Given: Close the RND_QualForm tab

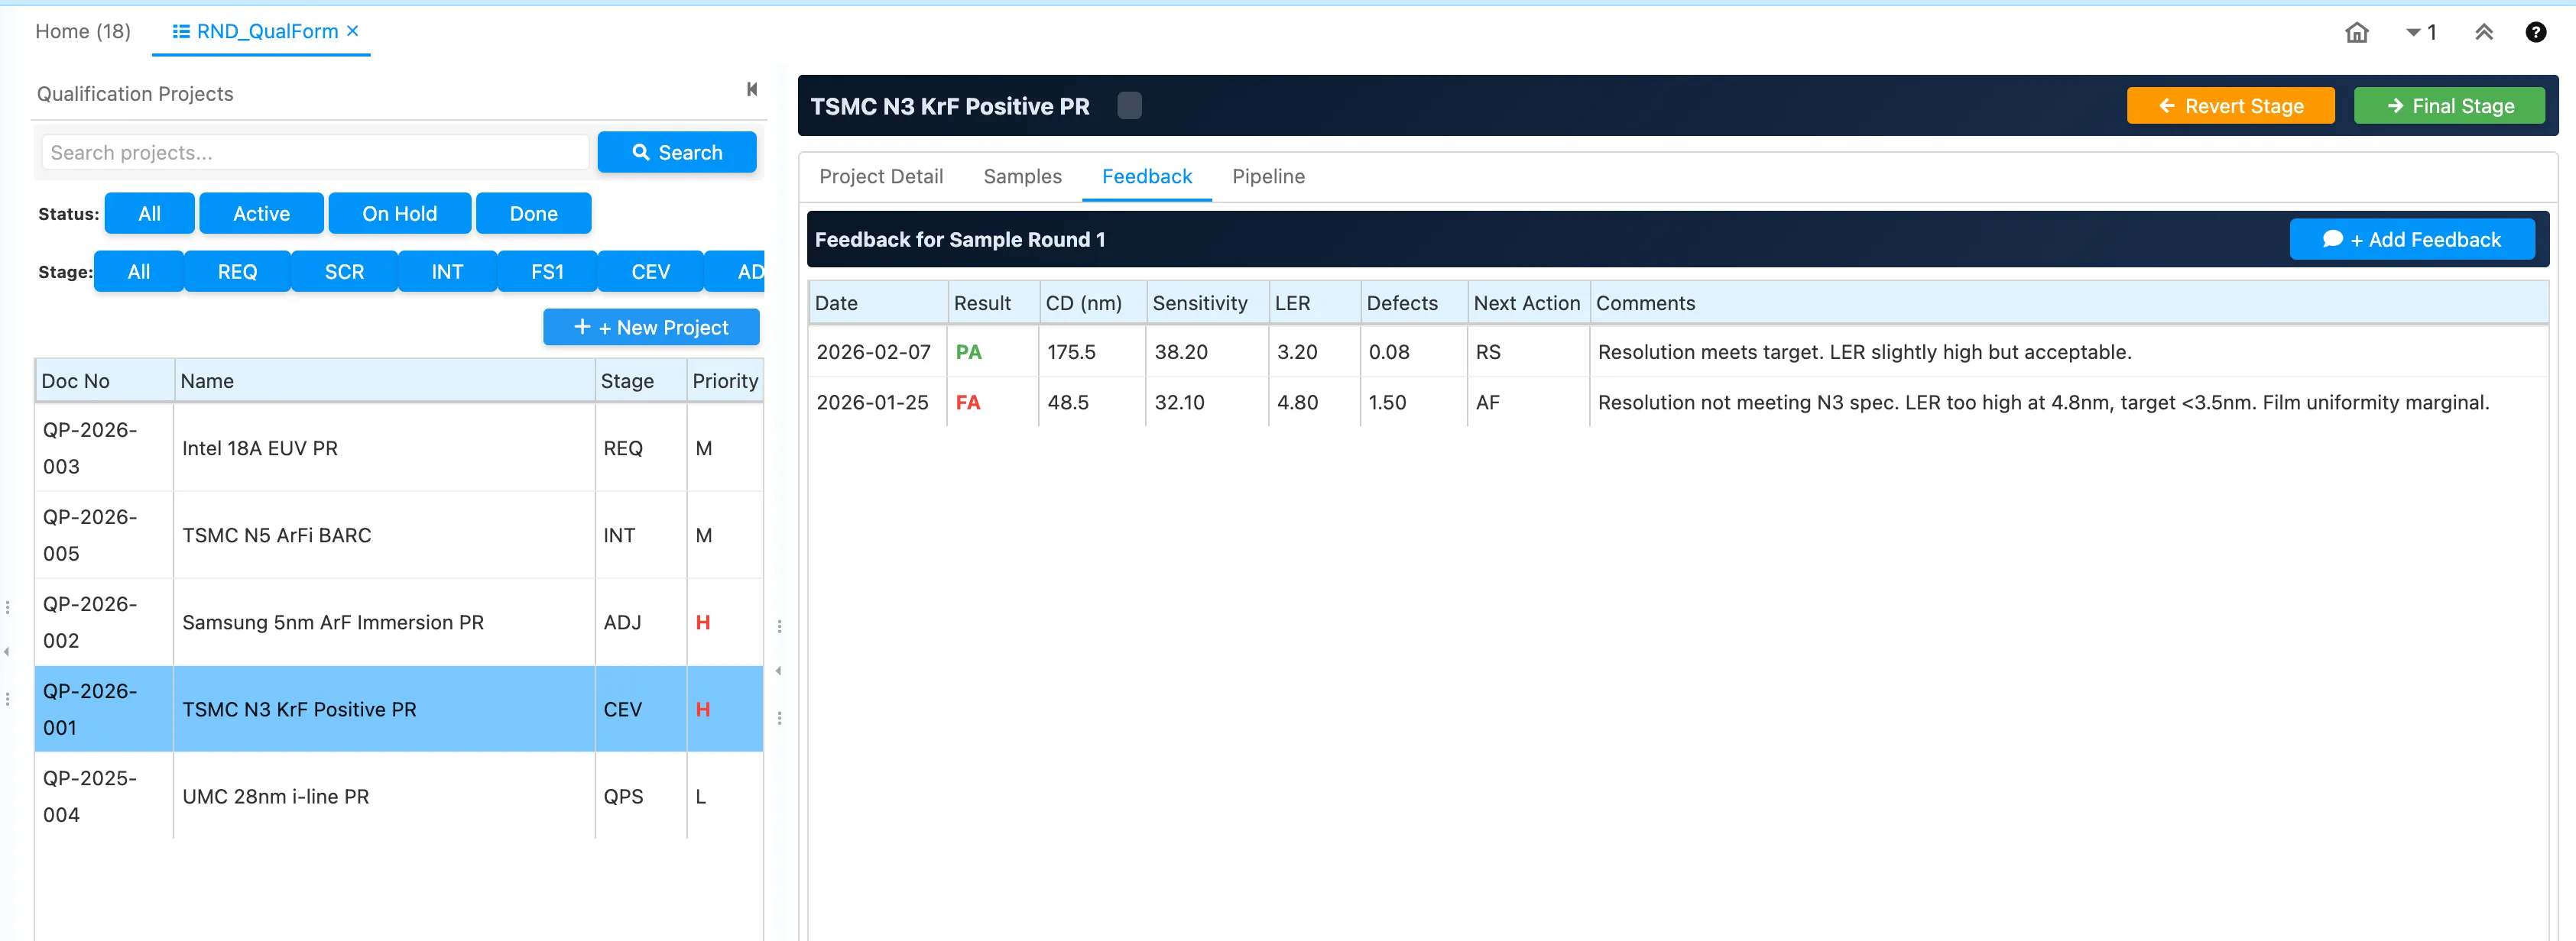Looking at the screenshot, I should point(353,31).
